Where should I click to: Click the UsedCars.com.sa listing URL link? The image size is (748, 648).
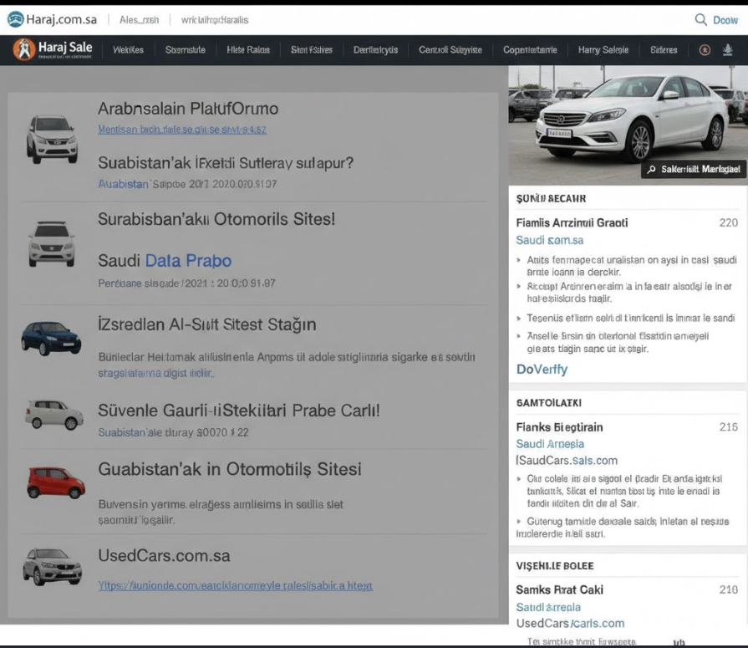235,585
